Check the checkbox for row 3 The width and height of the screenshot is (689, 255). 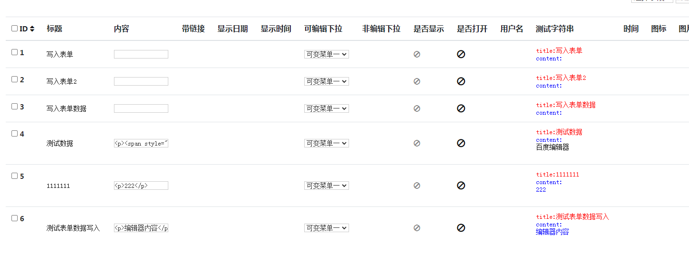[14, 107]
